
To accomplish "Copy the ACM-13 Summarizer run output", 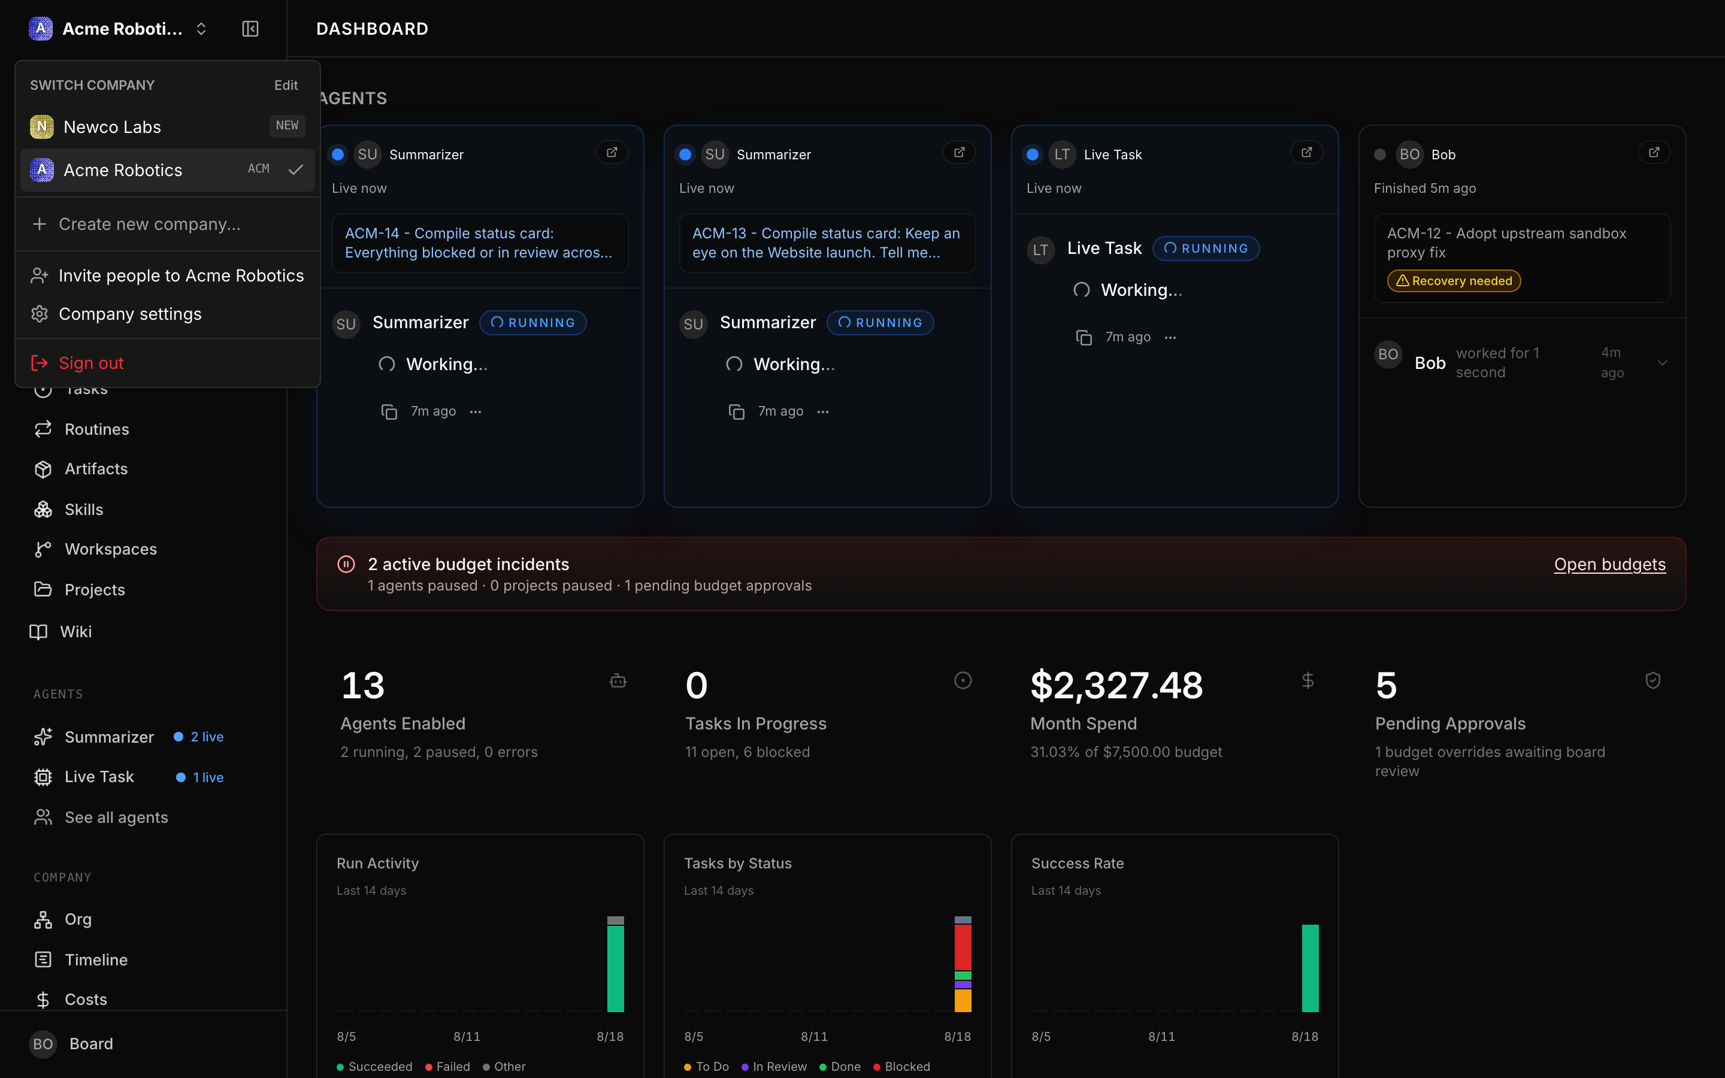I will [x=736, y=412].
